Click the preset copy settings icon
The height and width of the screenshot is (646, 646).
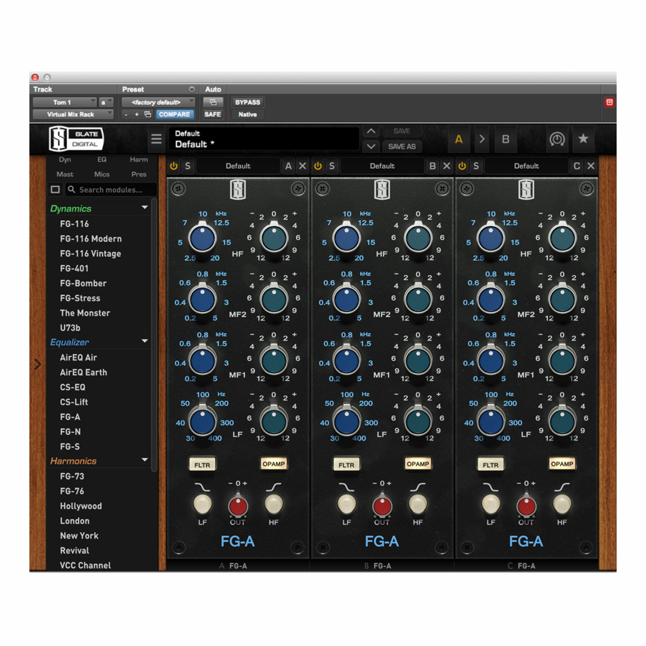pos(148,115)
